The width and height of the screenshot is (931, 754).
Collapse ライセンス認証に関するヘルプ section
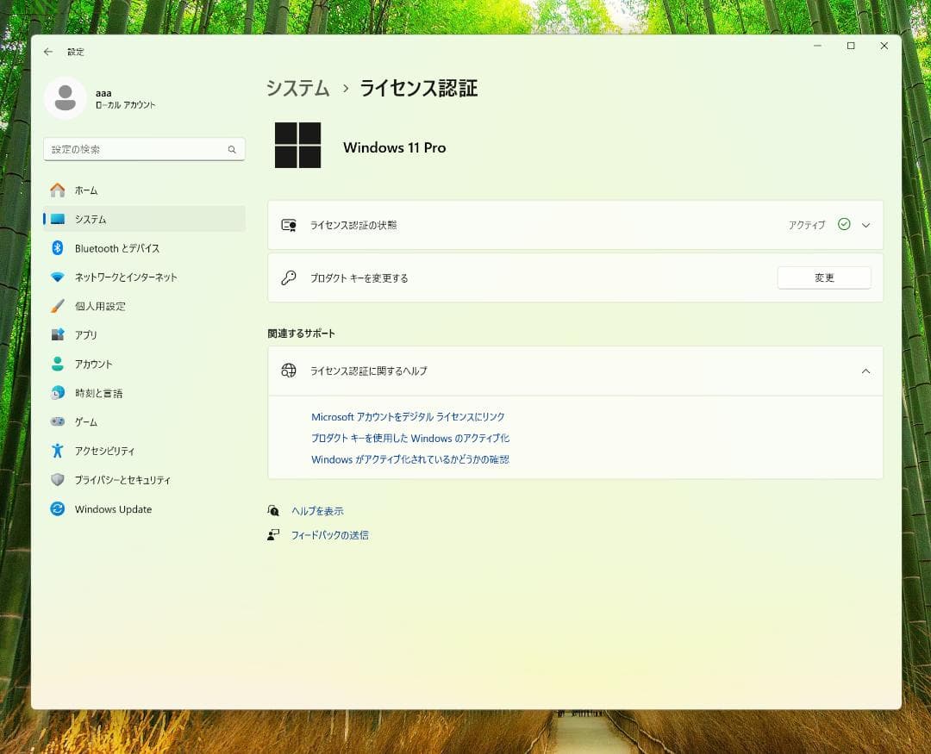click(x=865, y=371)
